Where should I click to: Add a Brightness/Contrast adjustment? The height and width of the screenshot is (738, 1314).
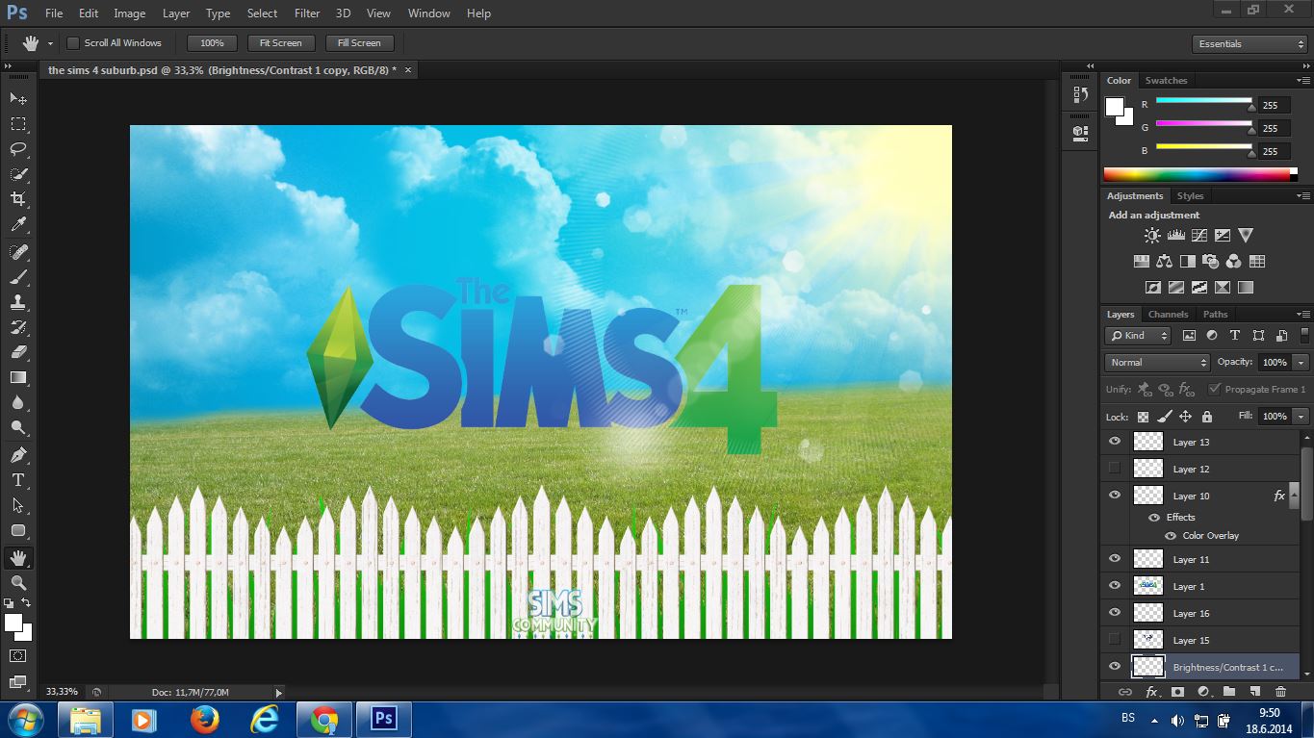1152,235
